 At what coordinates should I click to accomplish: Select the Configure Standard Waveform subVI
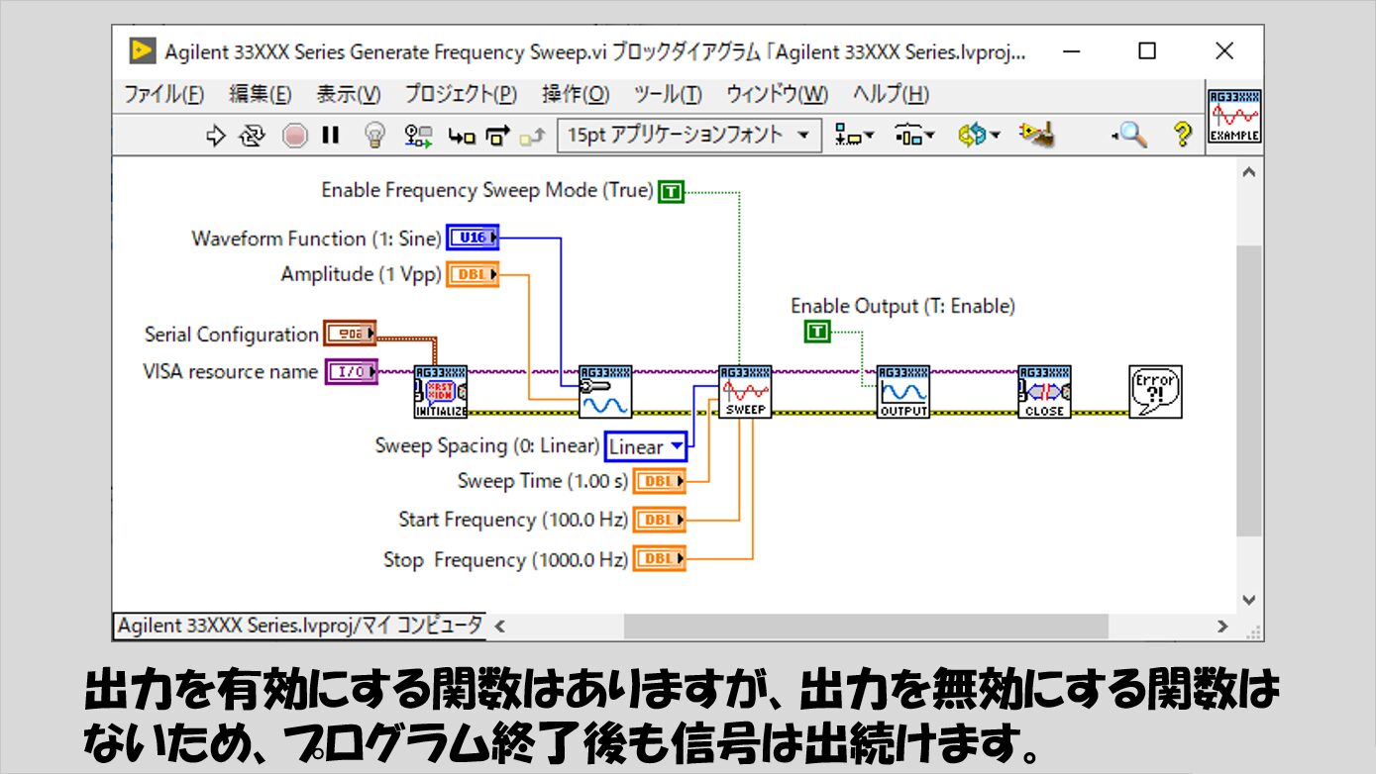pyautogui.click(x=604, y=392)
